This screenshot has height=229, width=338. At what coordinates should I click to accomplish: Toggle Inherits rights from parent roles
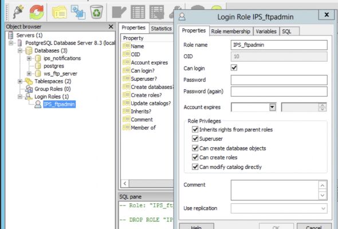195,129
